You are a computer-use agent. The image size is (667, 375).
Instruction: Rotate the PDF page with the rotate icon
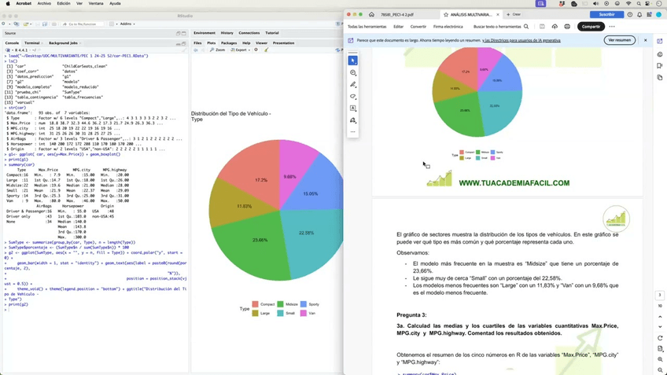point(660,338)
